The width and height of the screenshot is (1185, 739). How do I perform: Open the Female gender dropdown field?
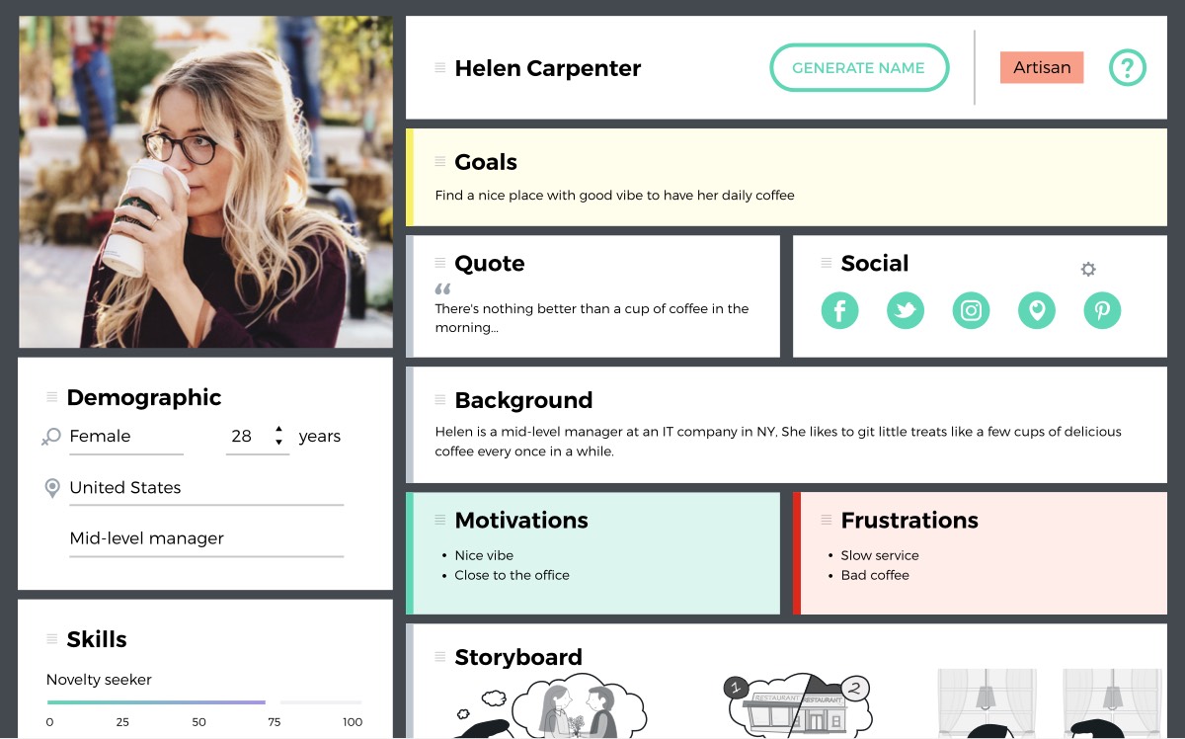pyautogui.click(x=126, y=437)
